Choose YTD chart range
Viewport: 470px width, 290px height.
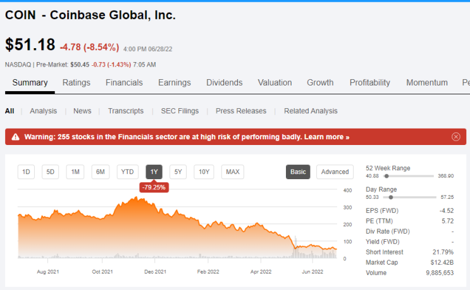tap(127, 172)
